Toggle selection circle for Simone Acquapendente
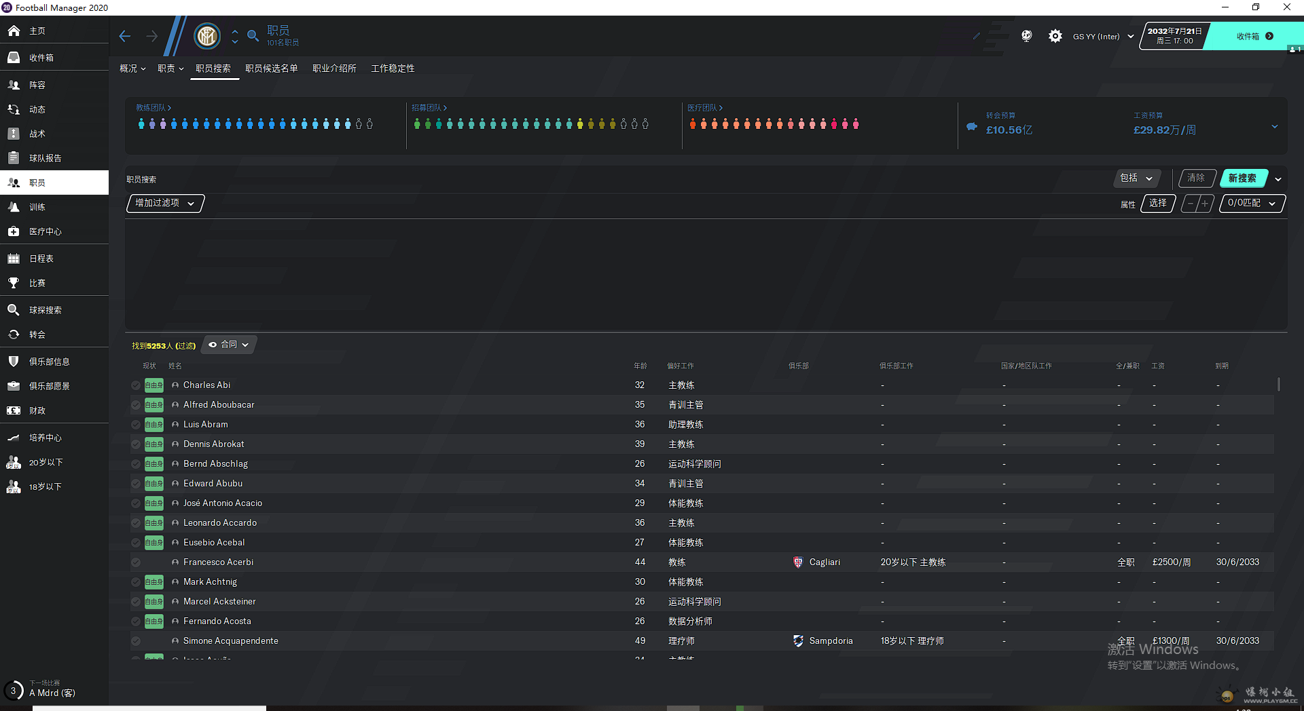This screenshot has width=1304, height=711. [136, 641]
